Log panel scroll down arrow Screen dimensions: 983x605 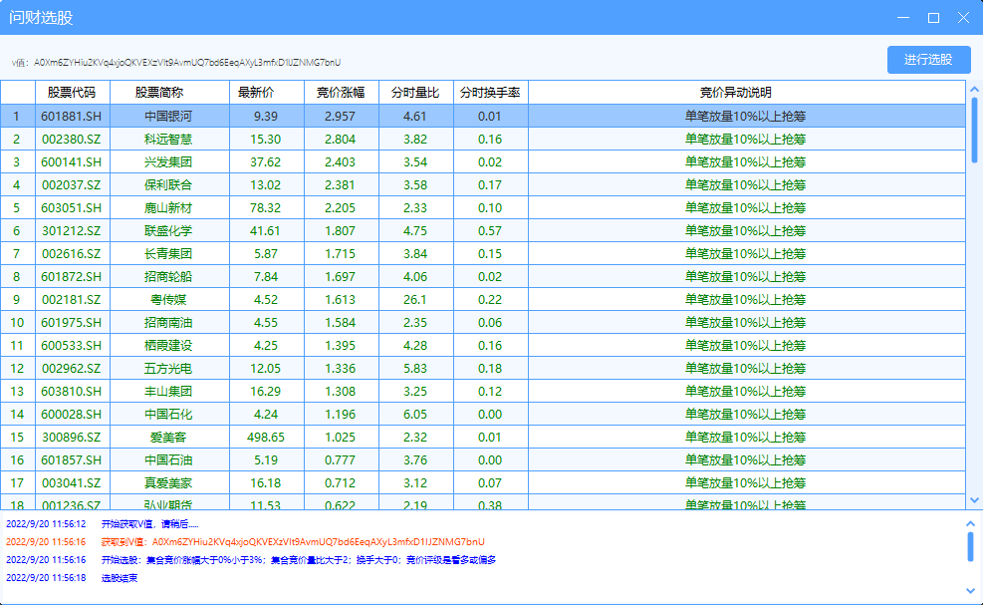pos(970,590)
